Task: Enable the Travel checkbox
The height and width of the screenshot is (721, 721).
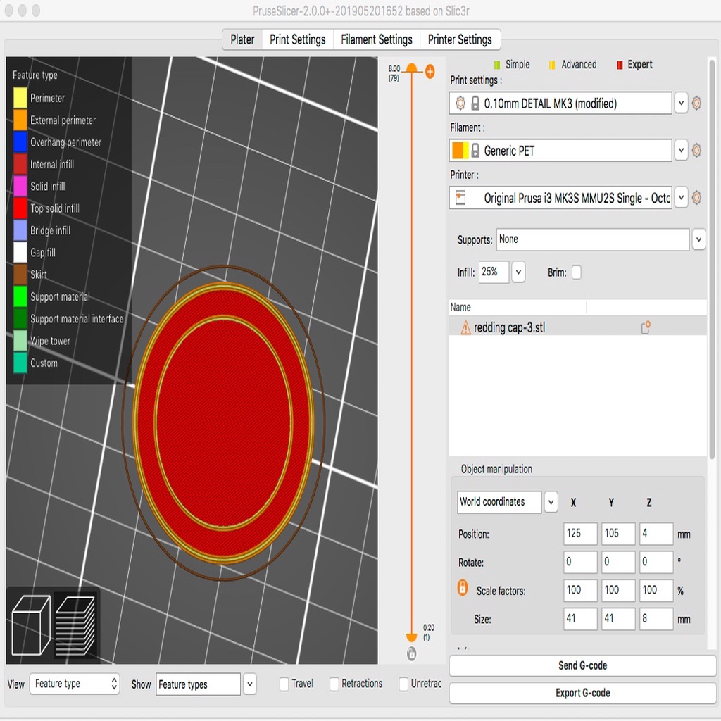Action: tap(284, 684)
